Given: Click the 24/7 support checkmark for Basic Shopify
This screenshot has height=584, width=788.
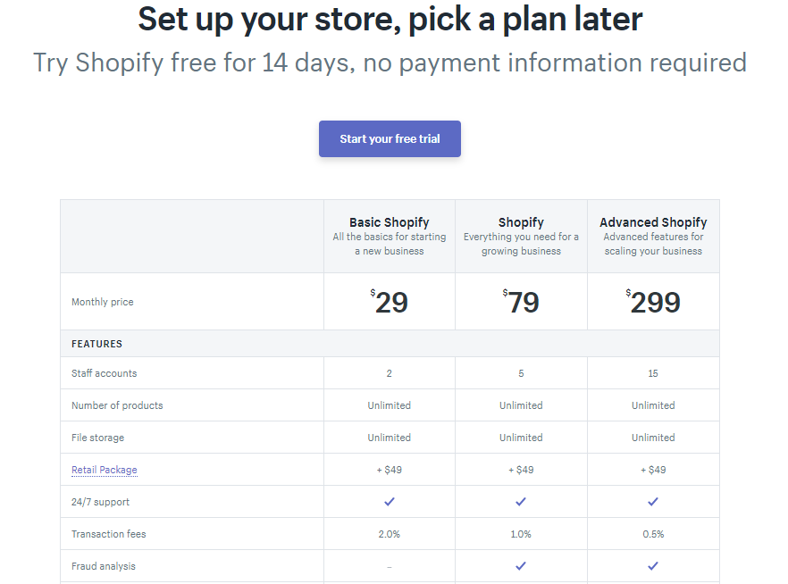Looking at the screenshot, I should click(x=390, y=502).
